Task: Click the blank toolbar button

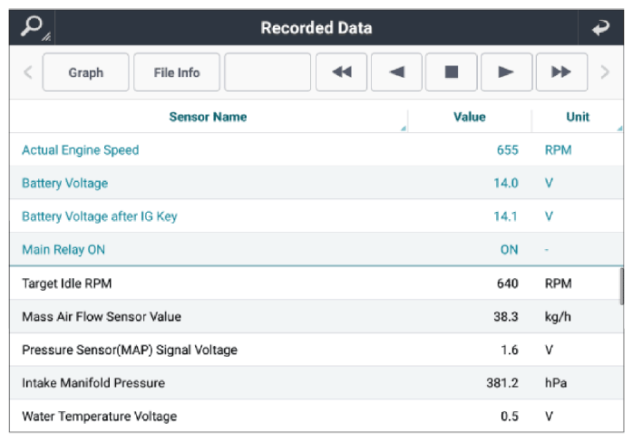Action: point(267,72)
